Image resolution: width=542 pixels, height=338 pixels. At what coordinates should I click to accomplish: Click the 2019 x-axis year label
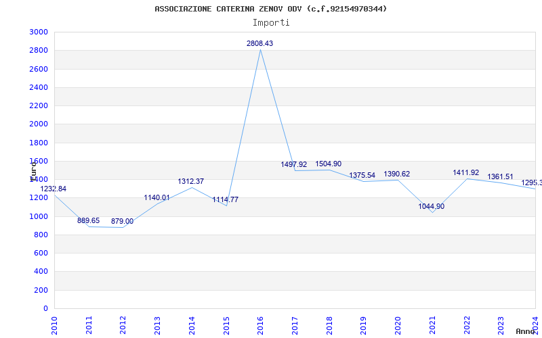click(x=363, y=325)
